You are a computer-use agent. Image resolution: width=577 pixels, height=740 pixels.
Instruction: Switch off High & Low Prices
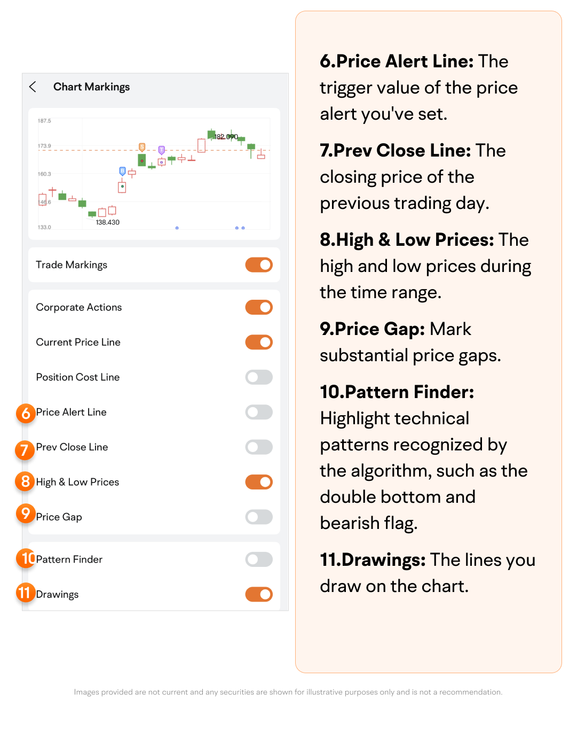coord(259,482)
